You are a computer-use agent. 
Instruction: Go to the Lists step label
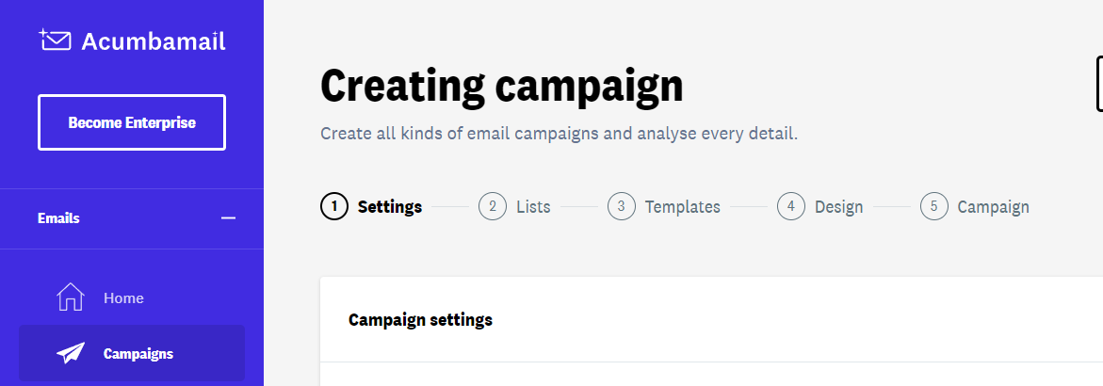pyautogui.click(x=533, y=207)
